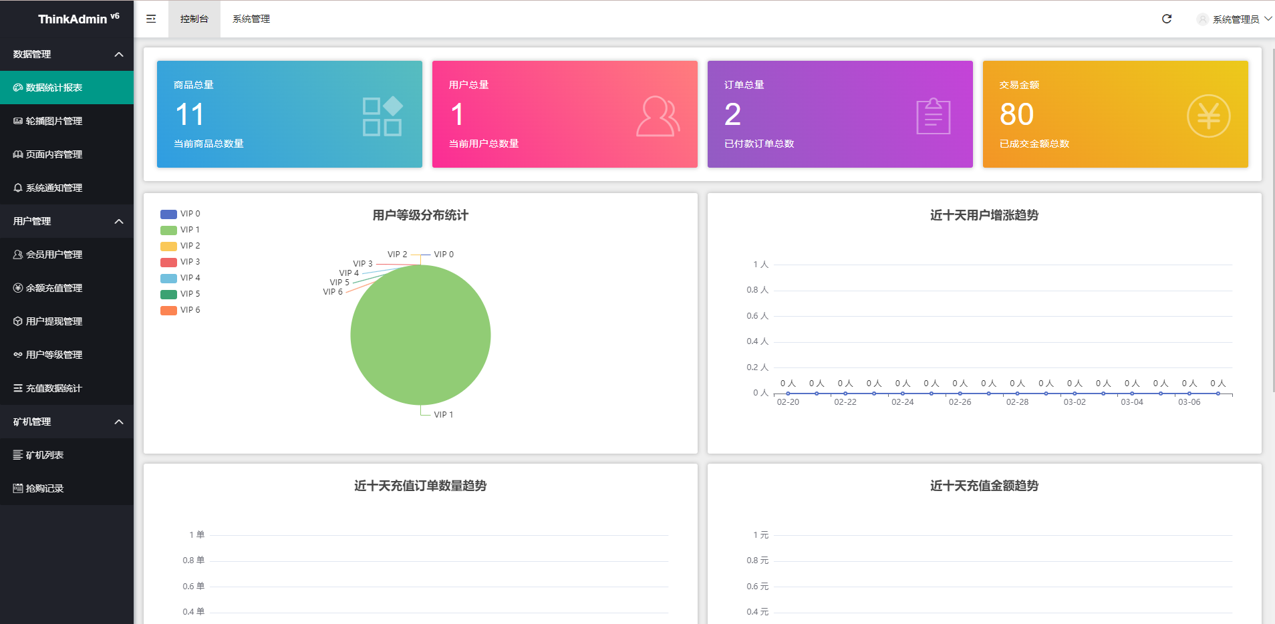Collapse the 数据管理 sidebar group
The image size is (1275, 624).
point(67,54)
